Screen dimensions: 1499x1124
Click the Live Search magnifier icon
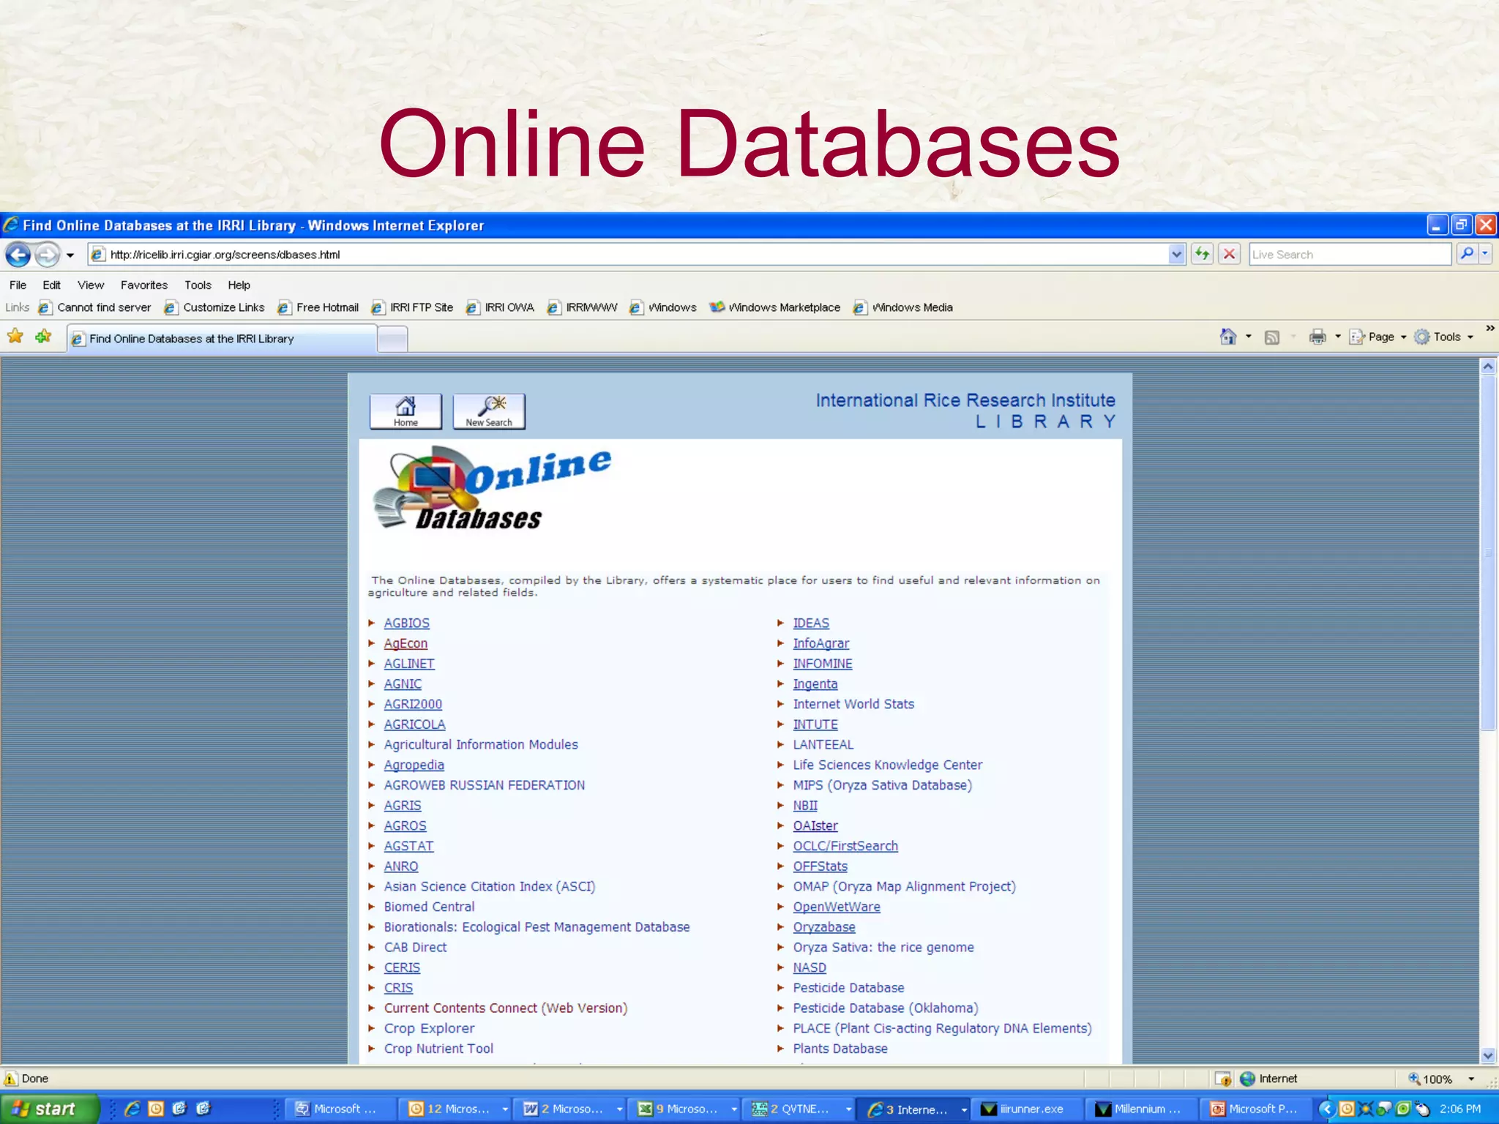[x=1466, y=254]
